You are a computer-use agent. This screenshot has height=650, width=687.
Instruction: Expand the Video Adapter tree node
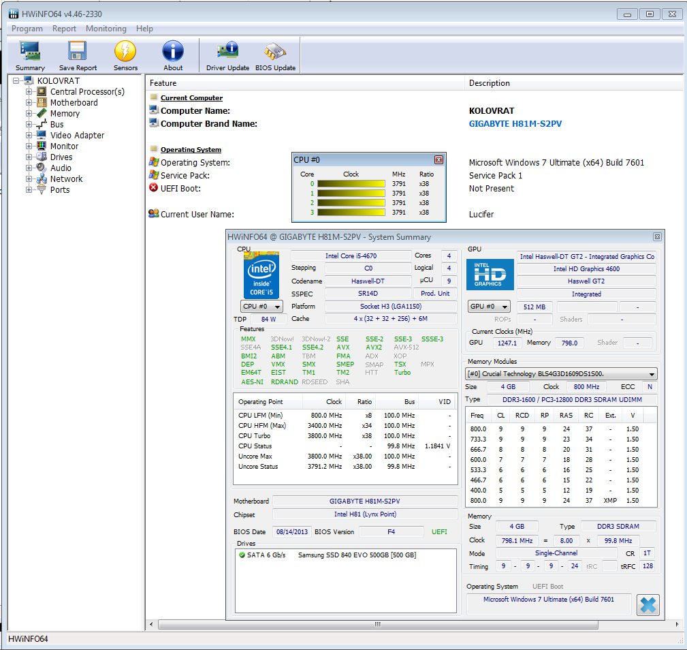point(29,135)
